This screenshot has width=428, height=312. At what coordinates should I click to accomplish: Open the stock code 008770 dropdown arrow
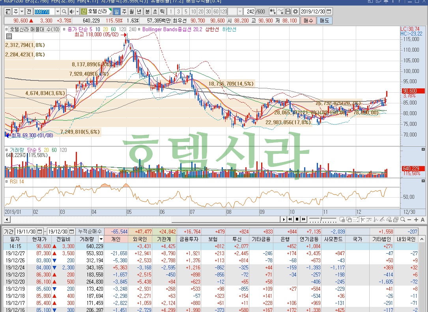58,11
